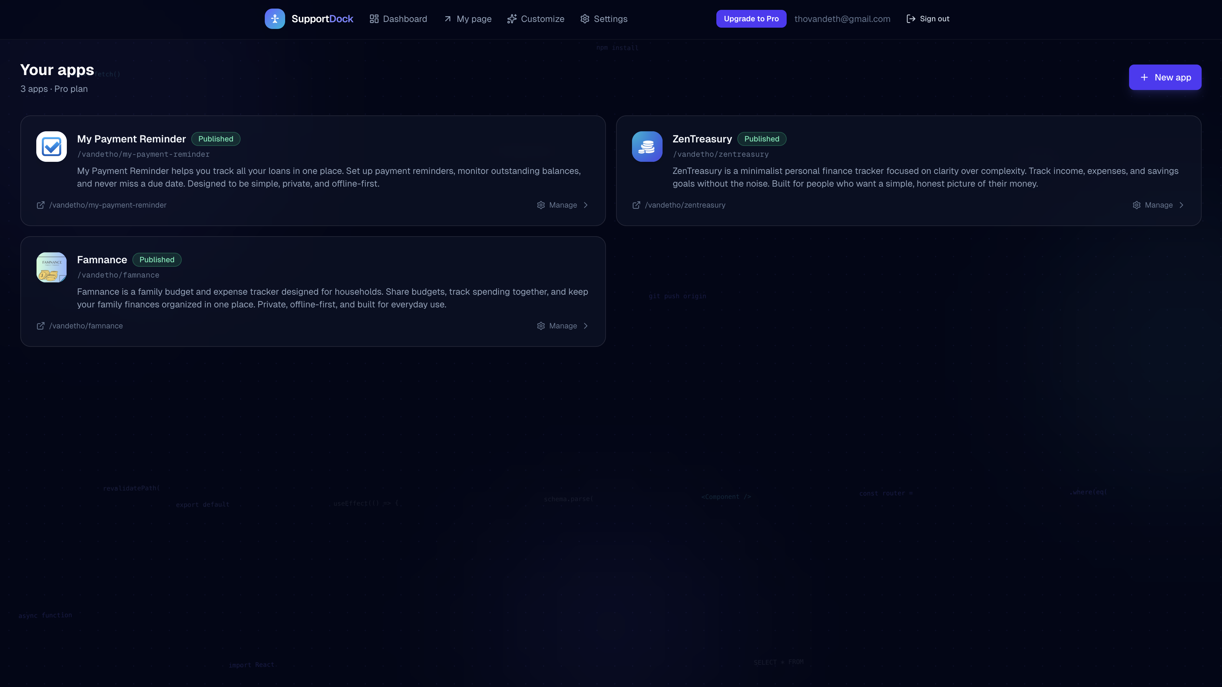Click gear icon beside Famnance Manage

click(x=541, y=326)
